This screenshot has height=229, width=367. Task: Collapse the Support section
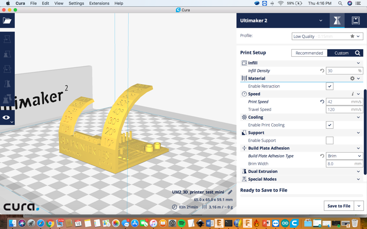coord(358,133)
